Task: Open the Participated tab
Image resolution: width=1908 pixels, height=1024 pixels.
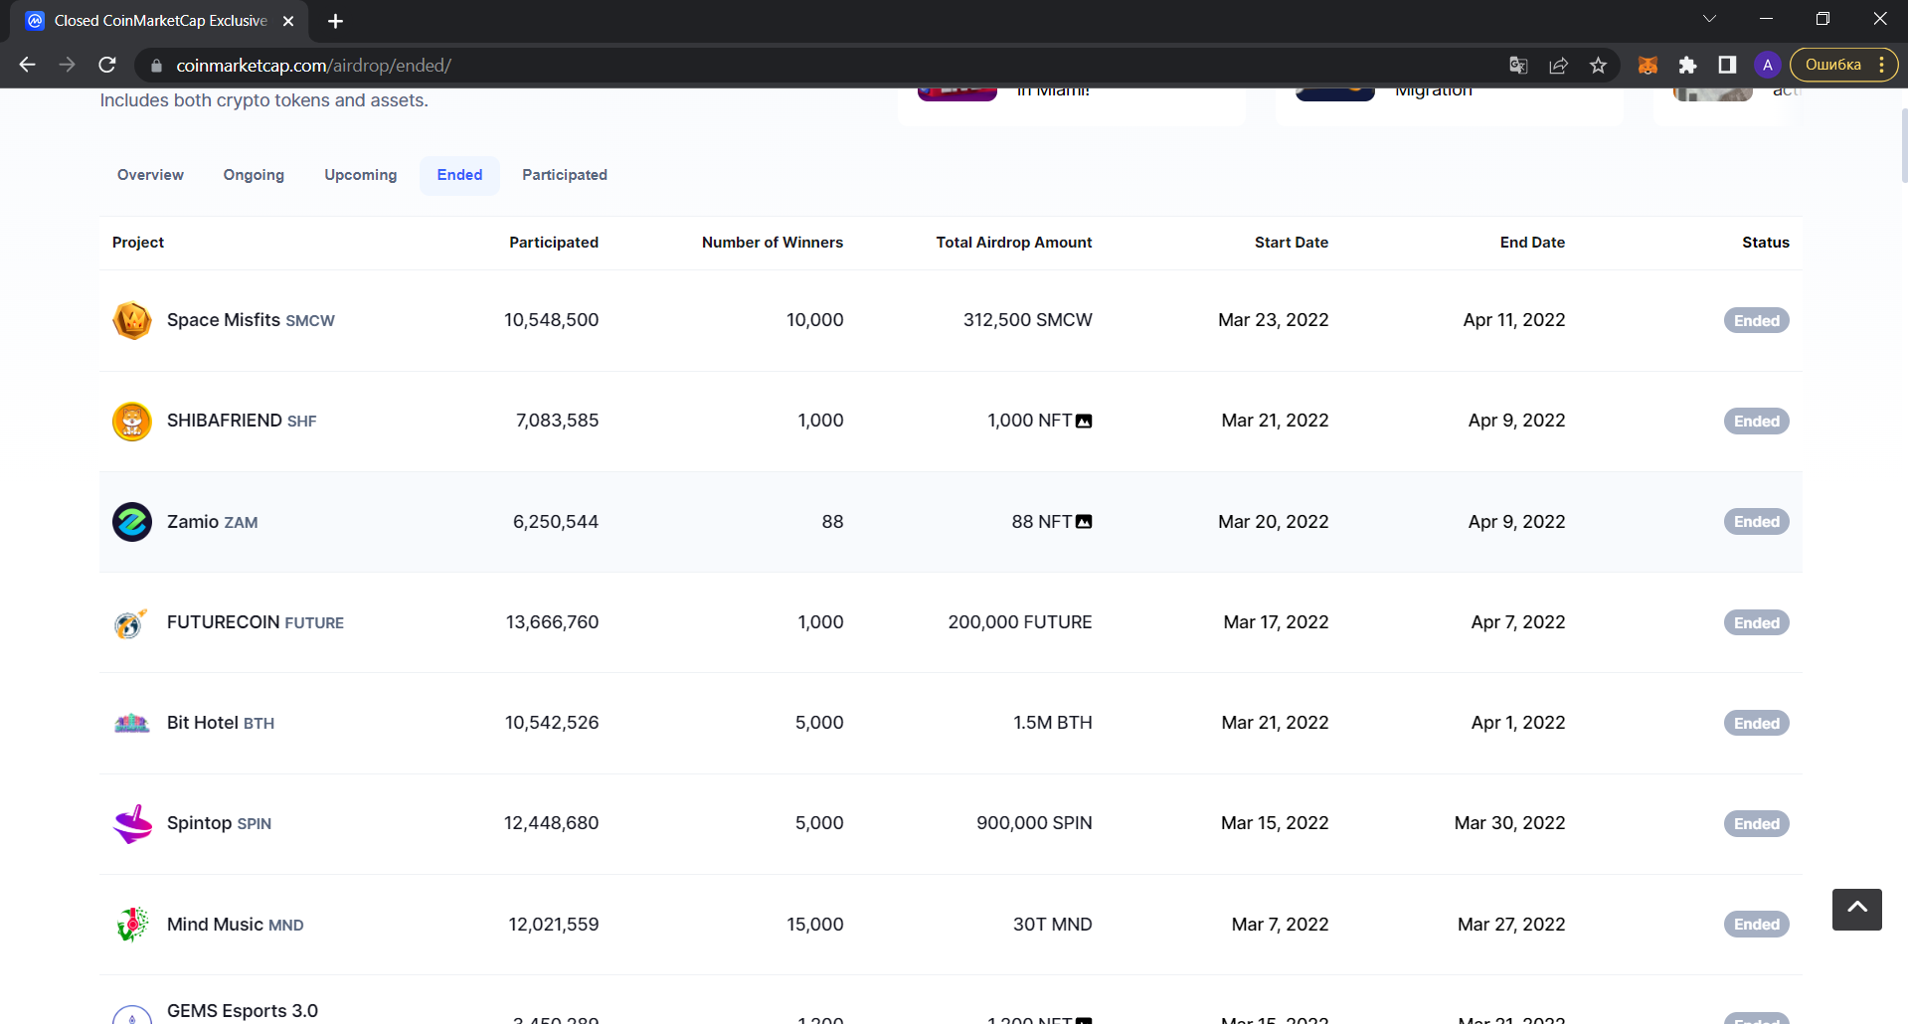Action: [x=564, y=175]
